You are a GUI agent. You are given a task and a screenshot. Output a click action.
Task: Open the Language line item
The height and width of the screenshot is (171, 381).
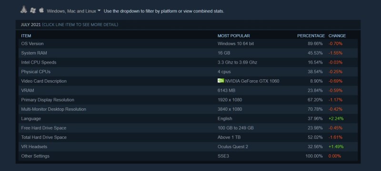click(x=188, y=119)
